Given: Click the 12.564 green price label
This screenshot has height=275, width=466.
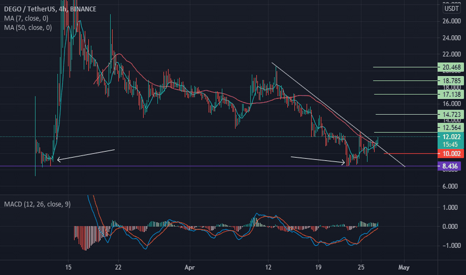Looking at the screenshot, I should click(451, 127).
